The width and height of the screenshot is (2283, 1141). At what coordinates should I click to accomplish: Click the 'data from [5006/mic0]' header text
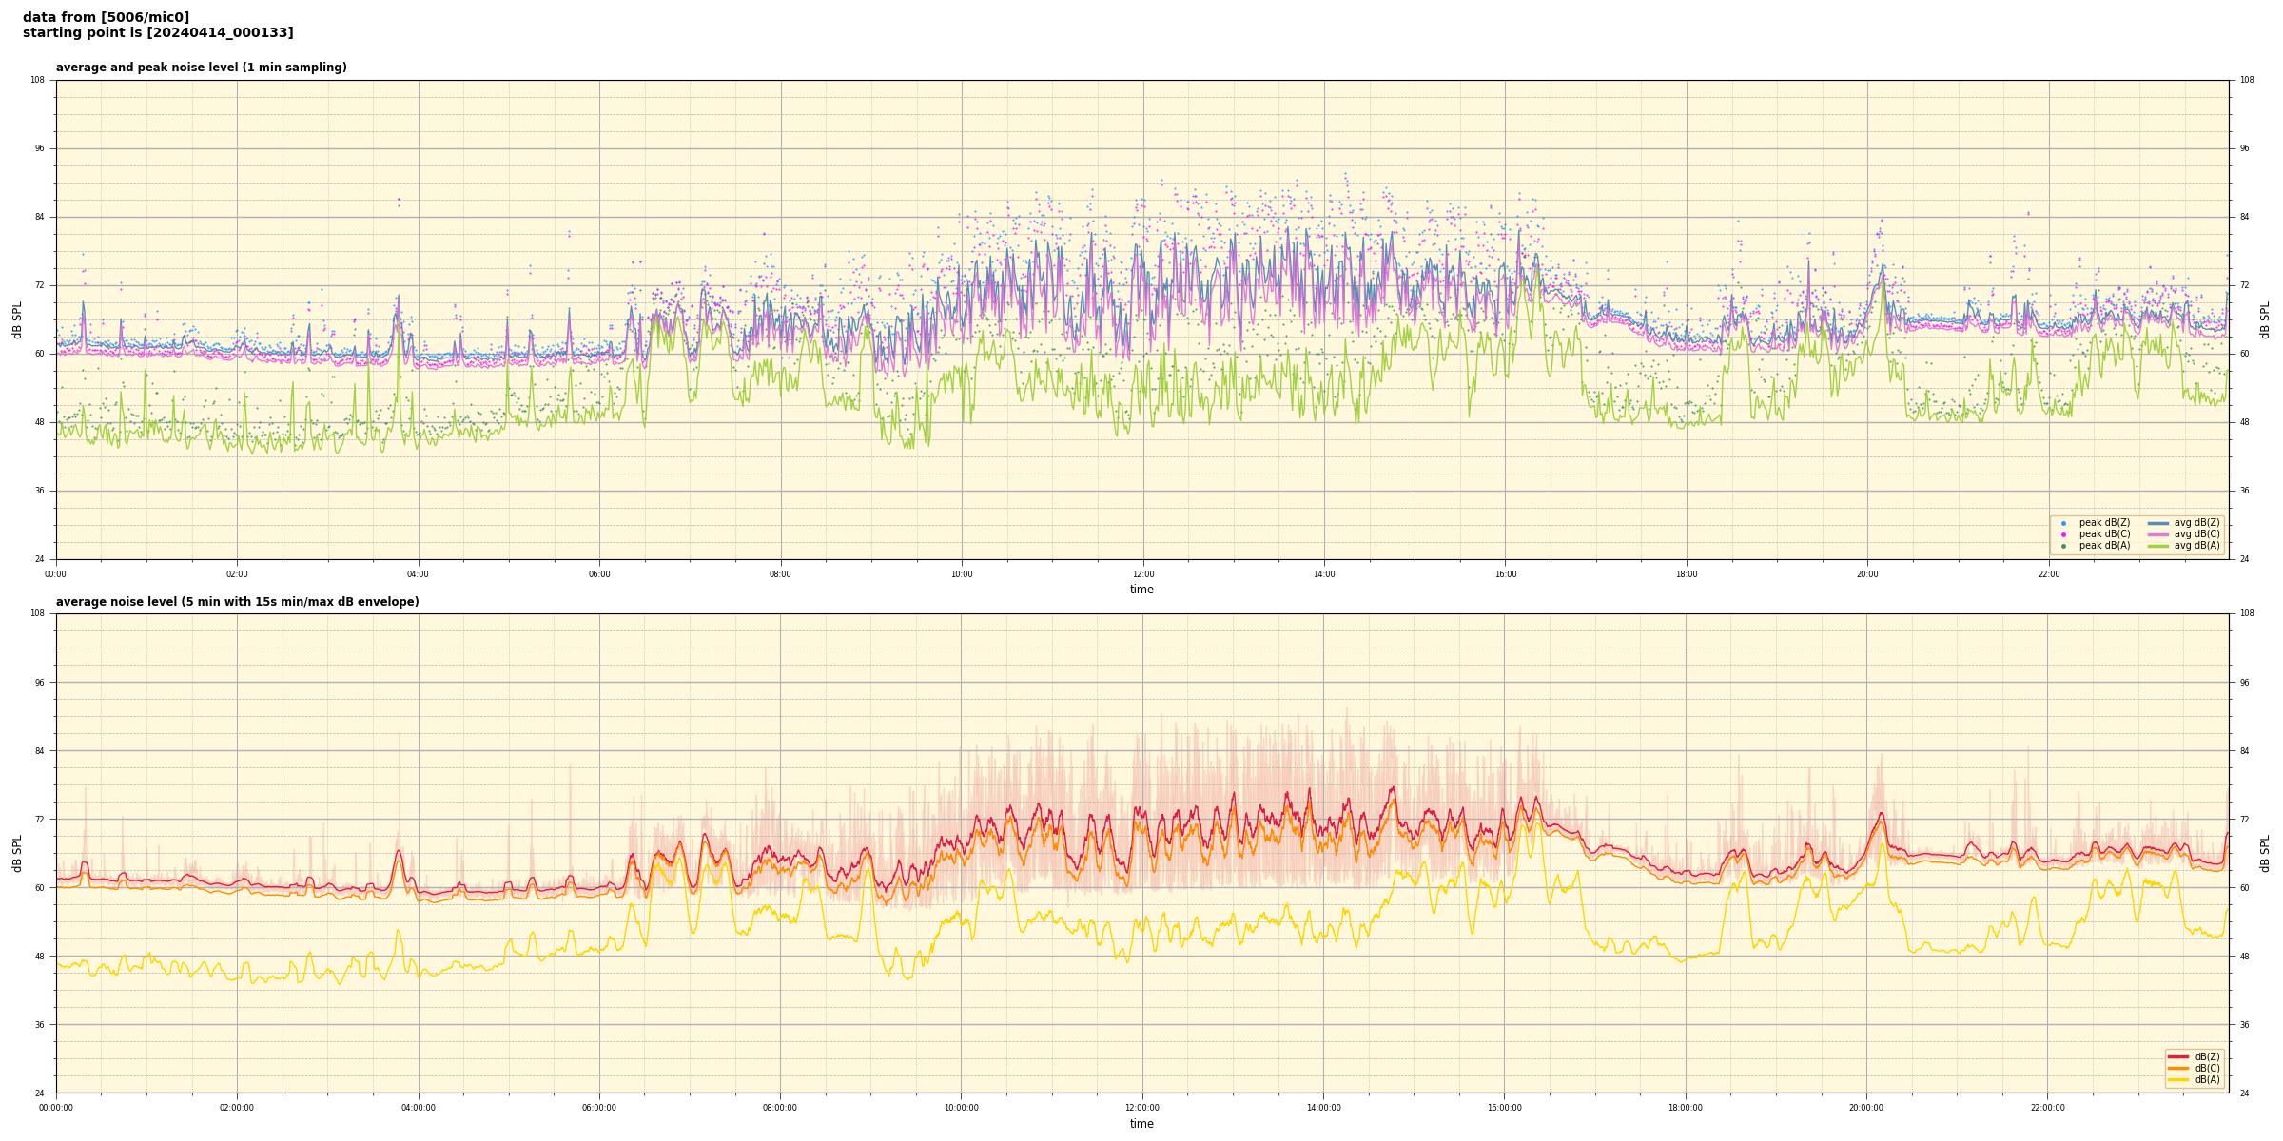click(106, 17)
